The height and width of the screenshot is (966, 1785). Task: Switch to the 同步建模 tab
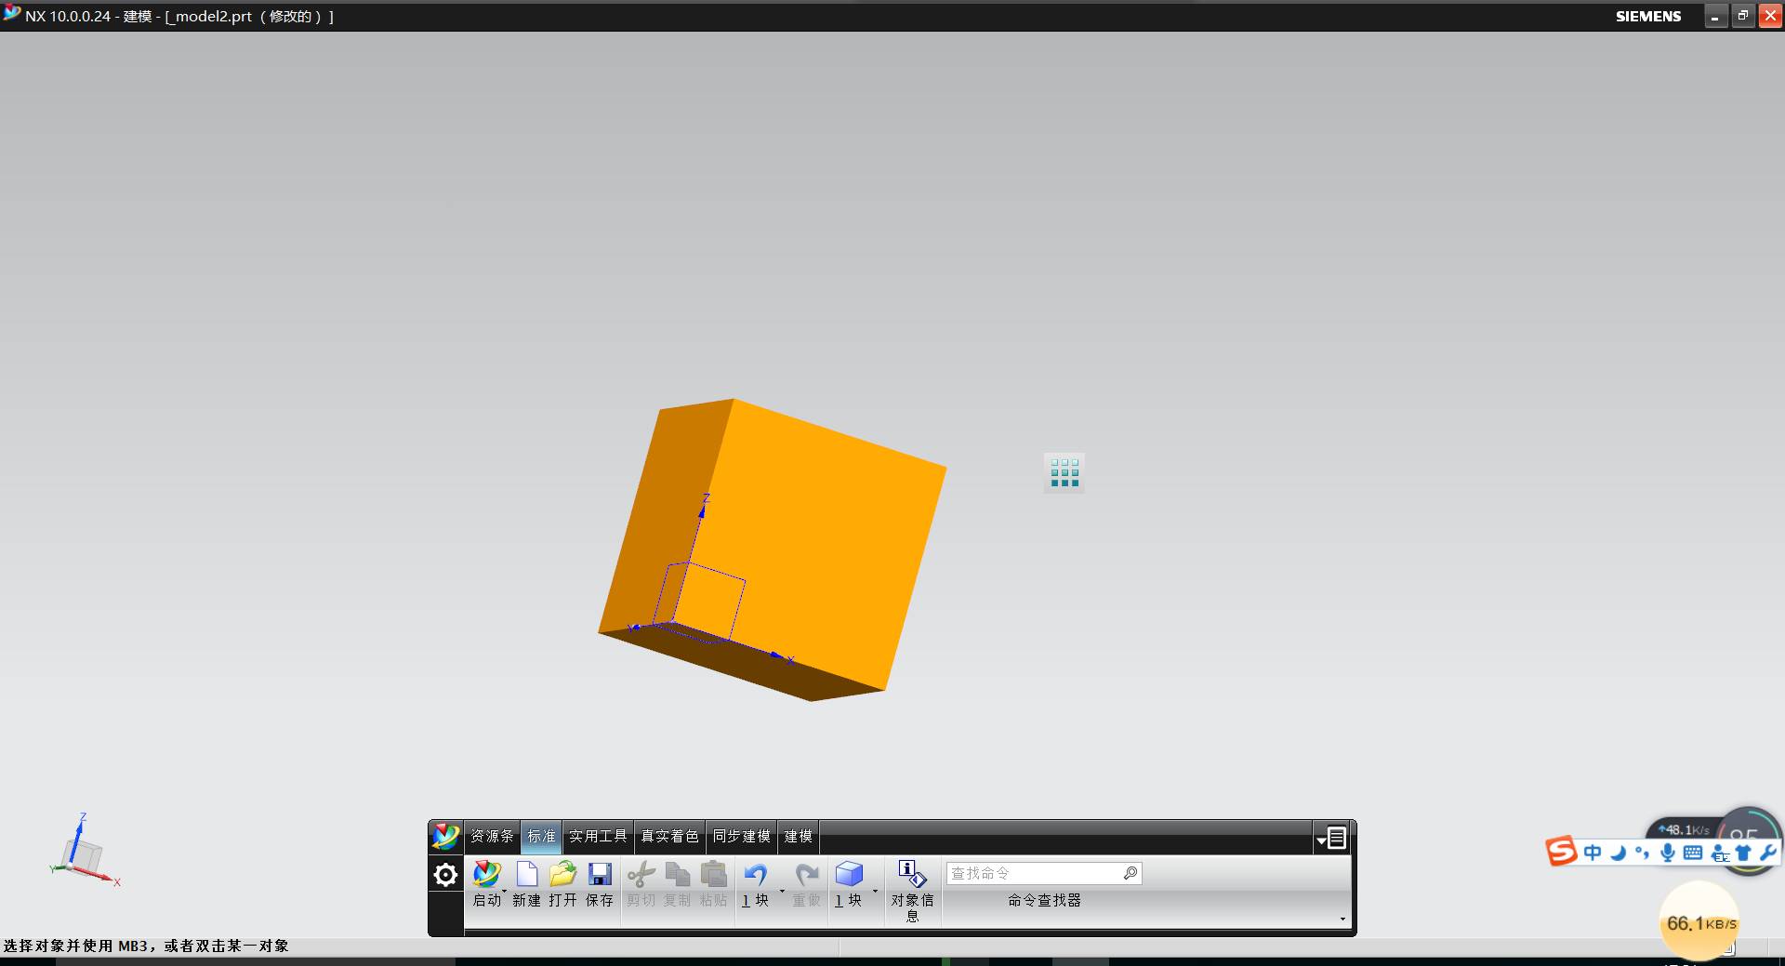click(742, 837)
